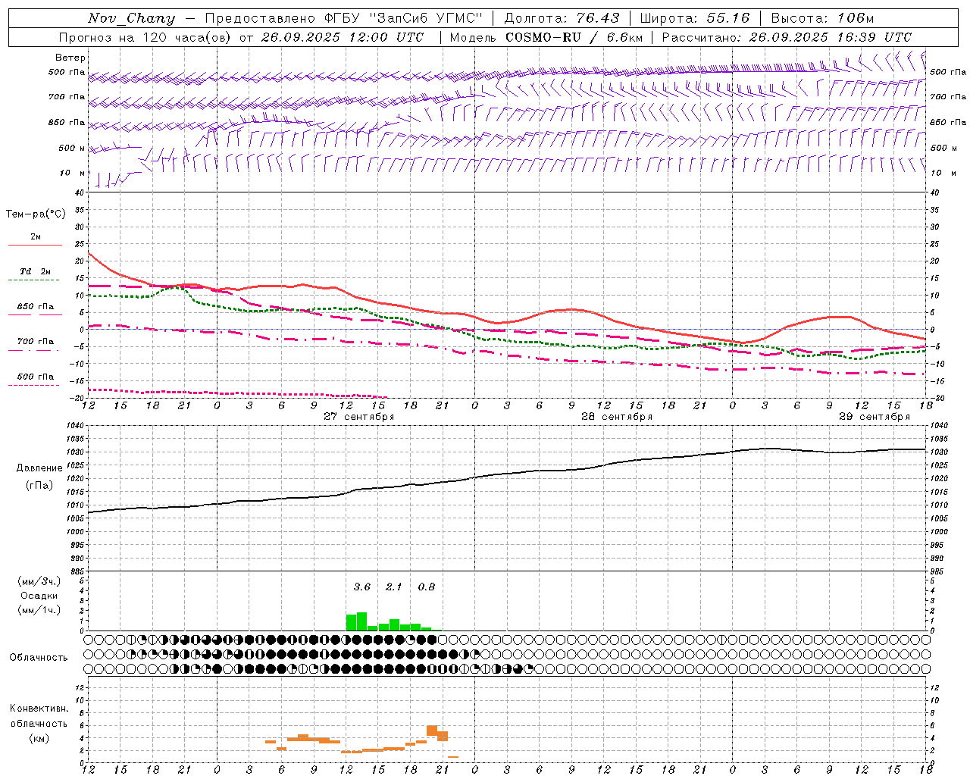This screenshot has height=776, width=970.
Task: Select the 700 гПа temperature legend entry
Action: pyautogui.click(x=35, y=342)
